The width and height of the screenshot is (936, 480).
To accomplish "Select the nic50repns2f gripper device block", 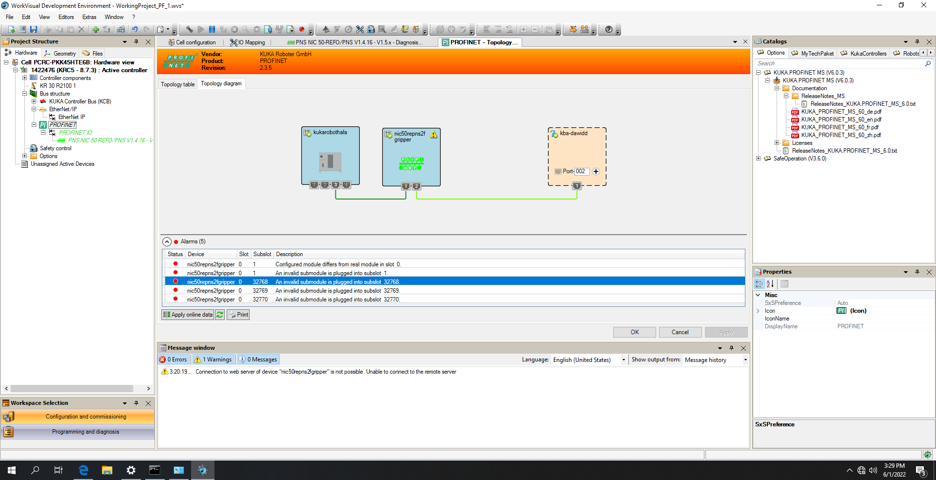I will pos(411,157).
